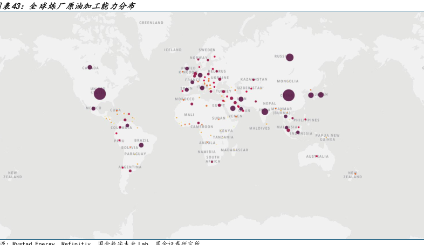Select the Russia refinery bubble
Image resolution: width=424 pixels, height=245 pixels.
point(290,57)
